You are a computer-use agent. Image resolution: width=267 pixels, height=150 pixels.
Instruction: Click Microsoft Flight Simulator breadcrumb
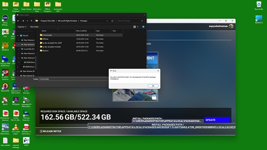tap(67, 21)
